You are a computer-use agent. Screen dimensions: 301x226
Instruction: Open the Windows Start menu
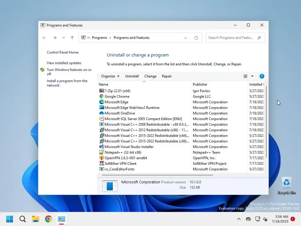click(x=10, y=219)
